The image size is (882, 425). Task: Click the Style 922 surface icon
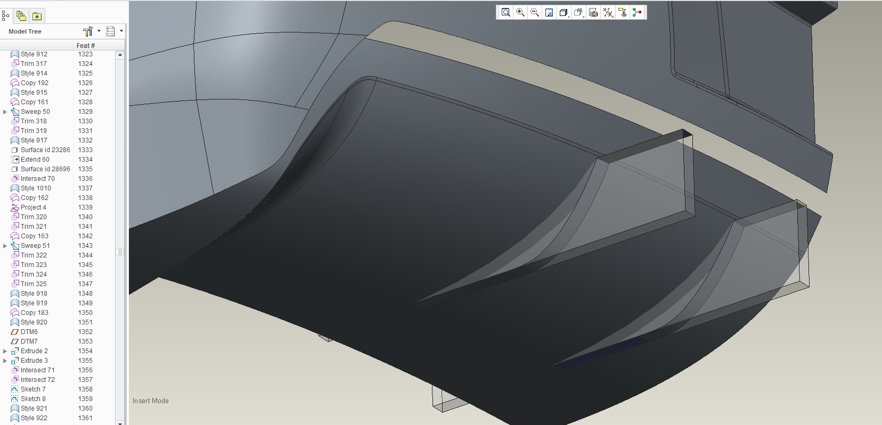click(x=15, y=418)
